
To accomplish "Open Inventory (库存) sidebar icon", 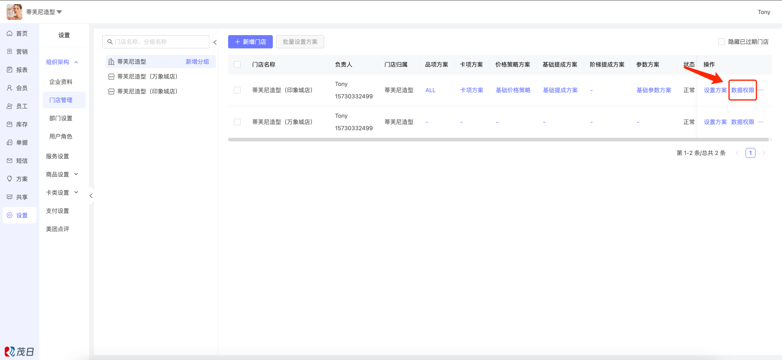I will click(10, 124).
